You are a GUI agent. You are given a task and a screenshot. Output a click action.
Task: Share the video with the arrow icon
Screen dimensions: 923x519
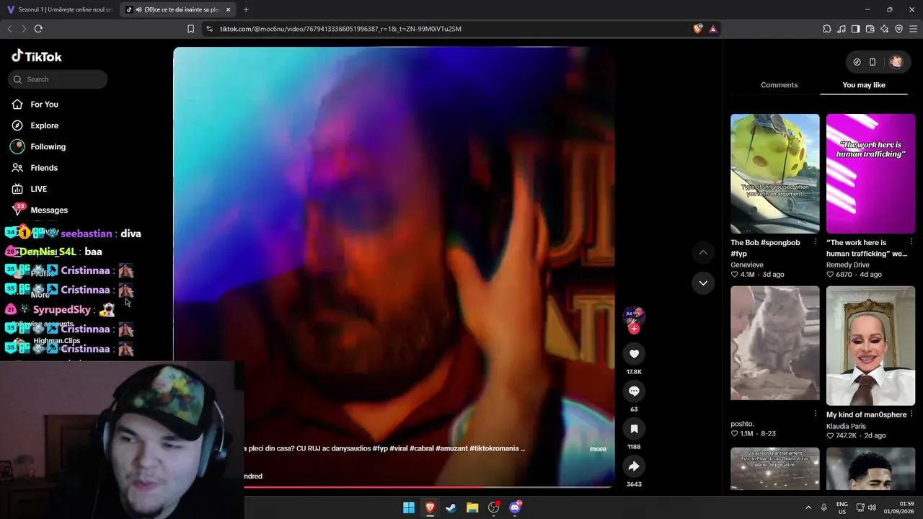point(634,466)
